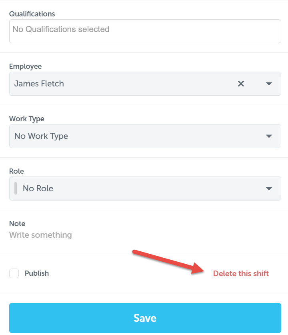Click the Publish label text
Viewport: 288px width, 335px height.
[x=37, y=273]
